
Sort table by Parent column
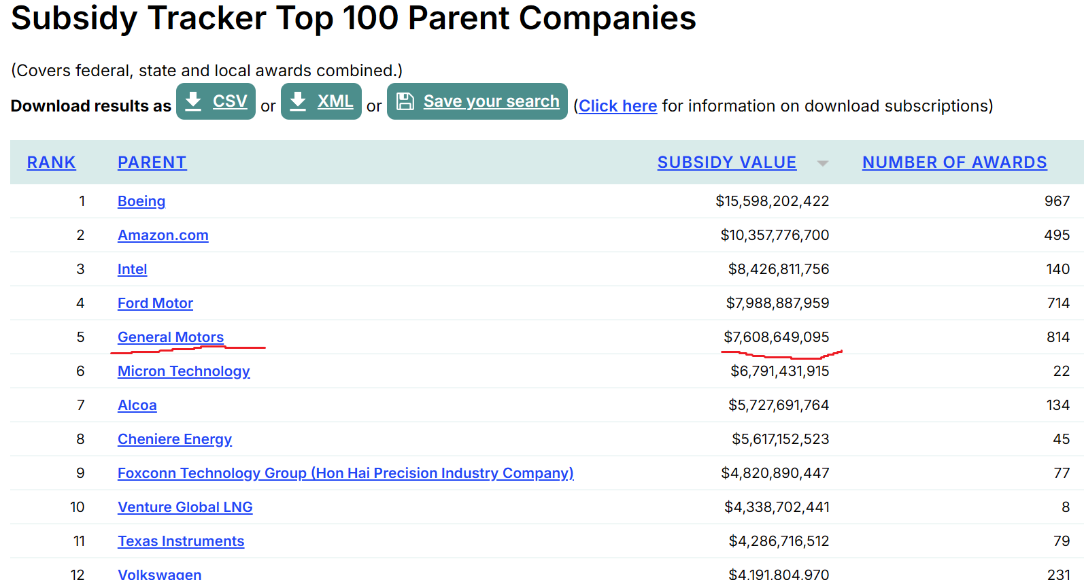pos(152,163)
